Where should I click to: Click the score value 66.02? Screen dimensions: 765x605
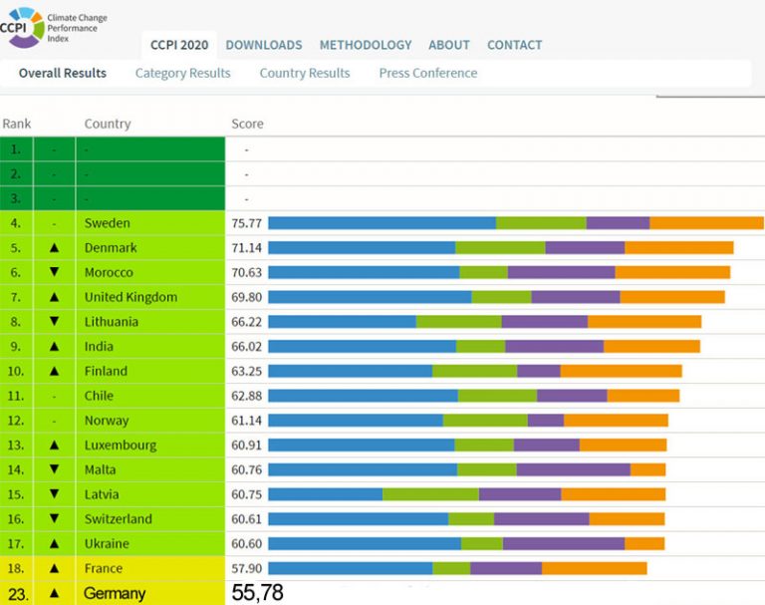coord(247,346)
